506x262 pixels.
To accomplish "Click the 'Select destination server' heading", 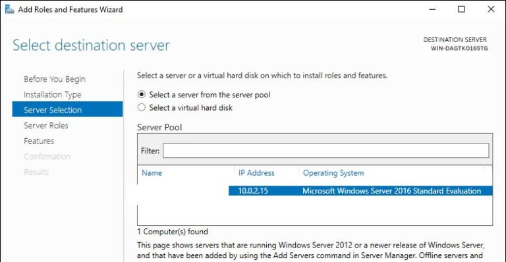I will [91, 45].
